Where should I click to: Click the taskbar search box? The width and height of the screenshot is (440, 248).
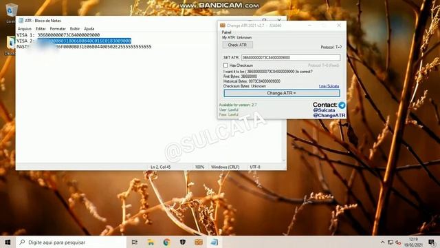coord(71,242)
